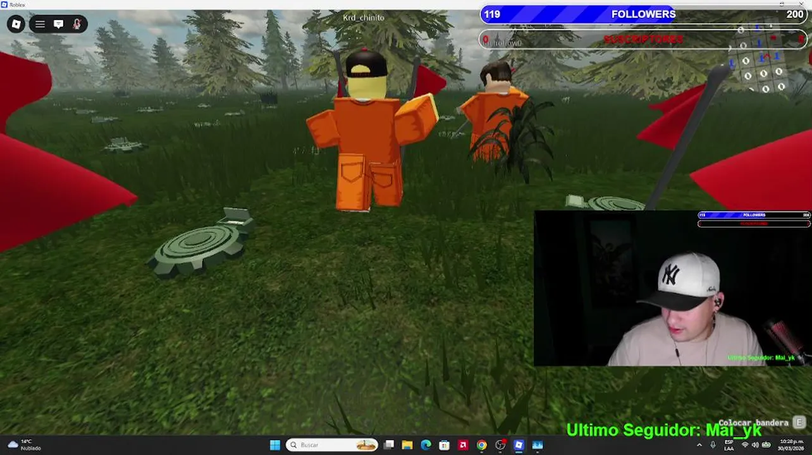Unmute the muted microphone in Roblox top bar

pyautogui.click(x=77, y=24)
